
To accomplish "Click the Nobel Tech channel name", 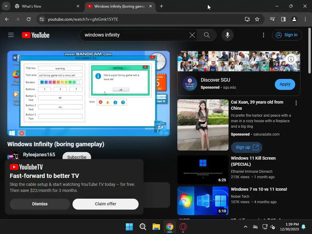I will pos(240,197).
